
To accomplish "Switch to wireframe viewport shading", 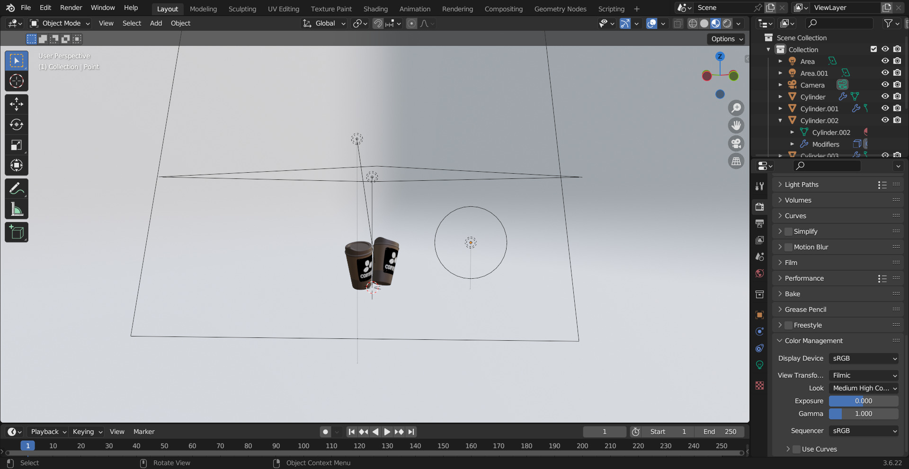I will pyautogui.click(x=693, y=24).
